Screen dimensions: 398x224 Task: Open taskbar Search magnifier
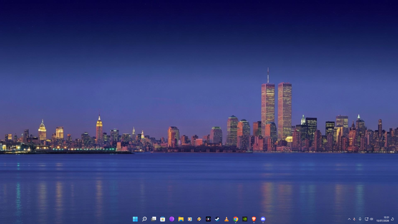click(144, 219)
